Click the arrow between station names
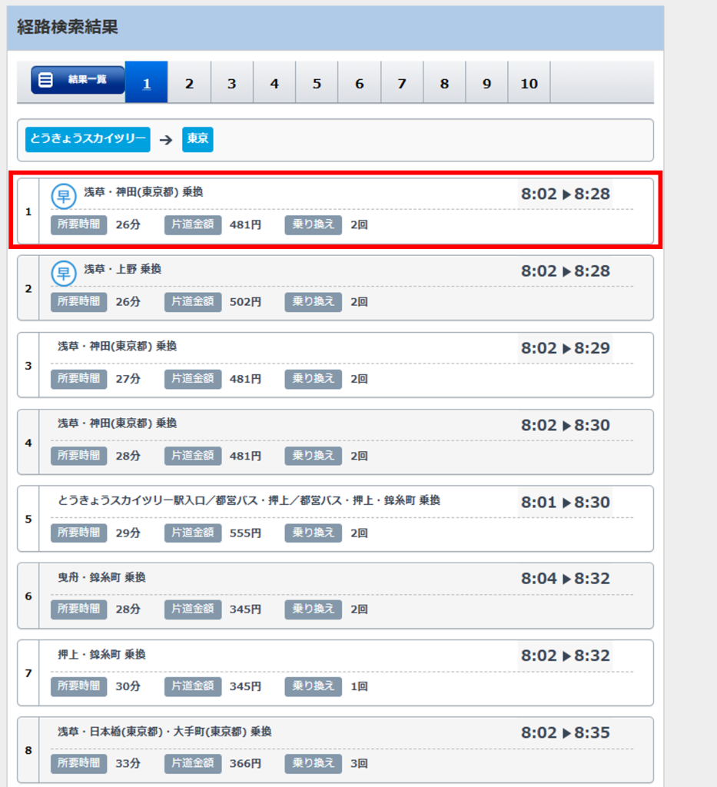Viewport: 717px width, 787px height. point(165,140)
